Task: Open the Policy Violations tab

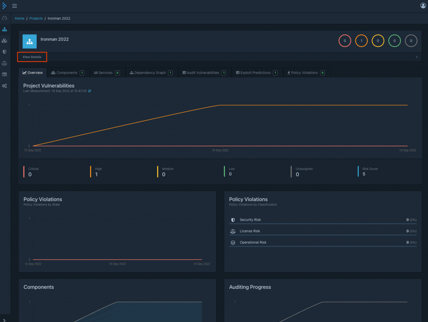Action: click(x=306, y=73)
